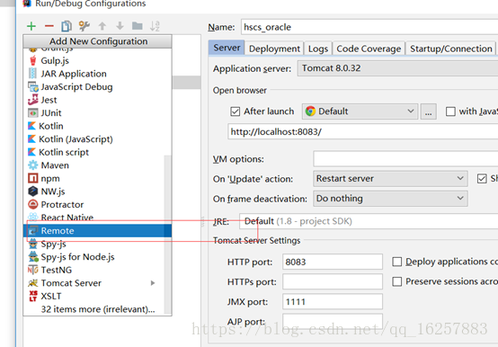Choose Jest configuration type

coord(97,100)
